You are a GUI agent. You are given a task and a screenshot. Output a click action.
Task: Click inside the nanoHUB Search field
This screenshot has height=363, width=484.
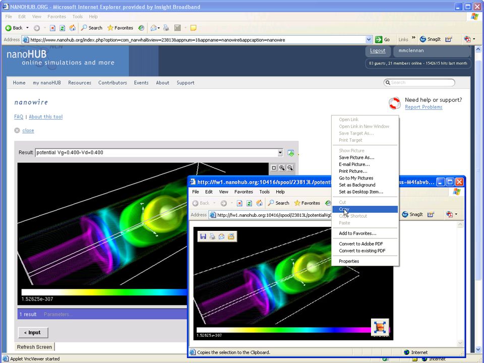420,83
